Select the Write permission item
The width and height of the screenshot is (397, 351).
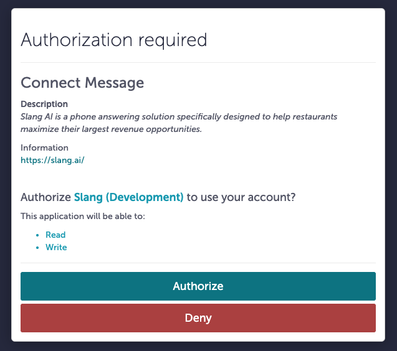[56, 247]
